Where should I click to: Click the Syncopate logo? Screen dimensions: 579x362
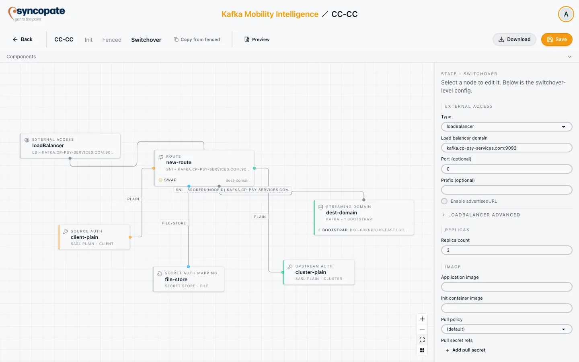pyautogui.click(x=37, y=14)
